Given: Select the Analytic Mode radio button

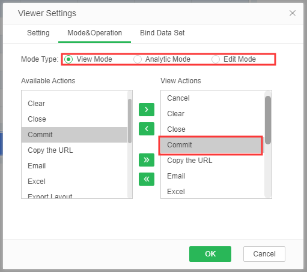Looking at the screenshot, I should click(138, 59).
